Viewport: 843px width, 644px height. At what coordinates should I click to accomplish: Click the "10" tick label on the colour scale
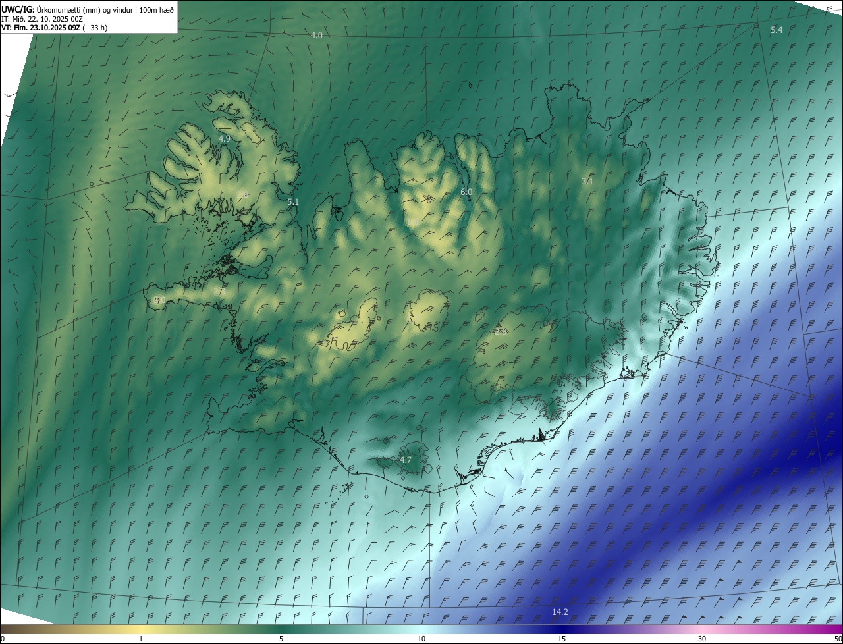(421, 639)
